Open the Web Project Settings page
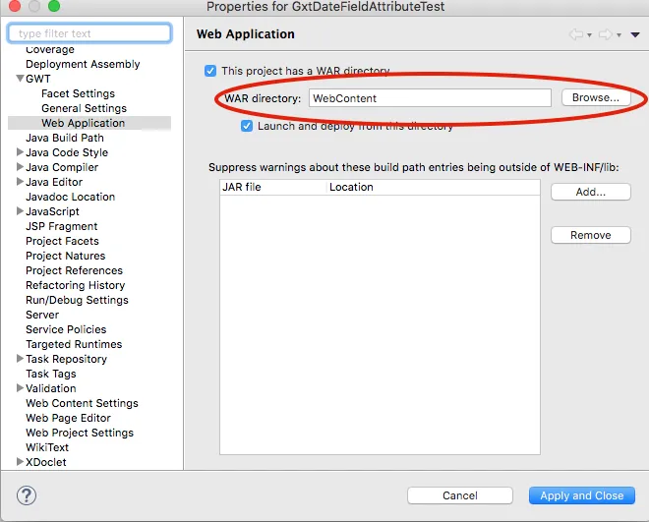The image size is (649, 522). (80, 433)
